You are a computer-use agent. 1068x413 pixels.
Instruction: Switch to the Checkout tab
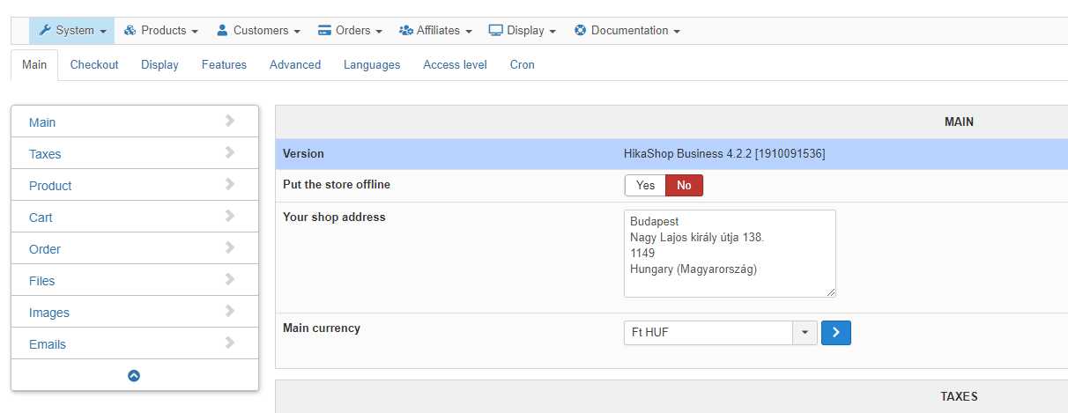point(94,64)
